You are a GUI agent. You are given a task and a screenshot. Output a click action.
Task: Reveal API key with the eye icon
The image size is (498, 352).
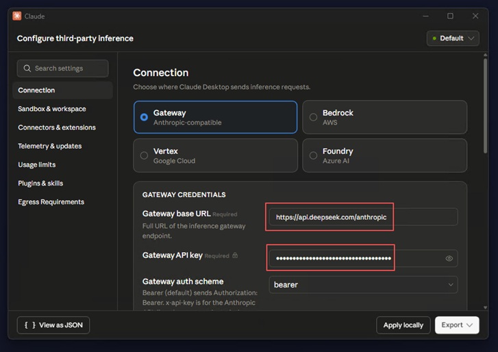coord(449,258)
